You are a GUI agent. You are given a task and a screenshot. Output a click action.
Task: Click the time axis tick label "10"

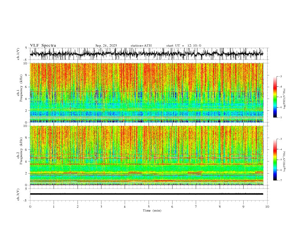click(x=267, y=207)
